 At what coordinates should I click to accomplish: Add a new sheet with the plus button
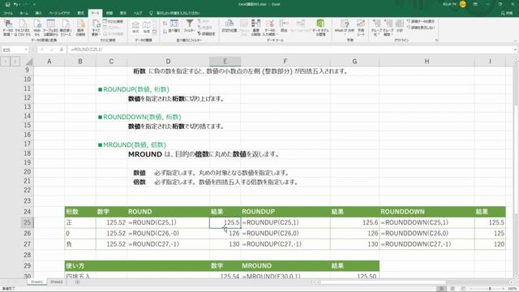(x=77, y=282)
